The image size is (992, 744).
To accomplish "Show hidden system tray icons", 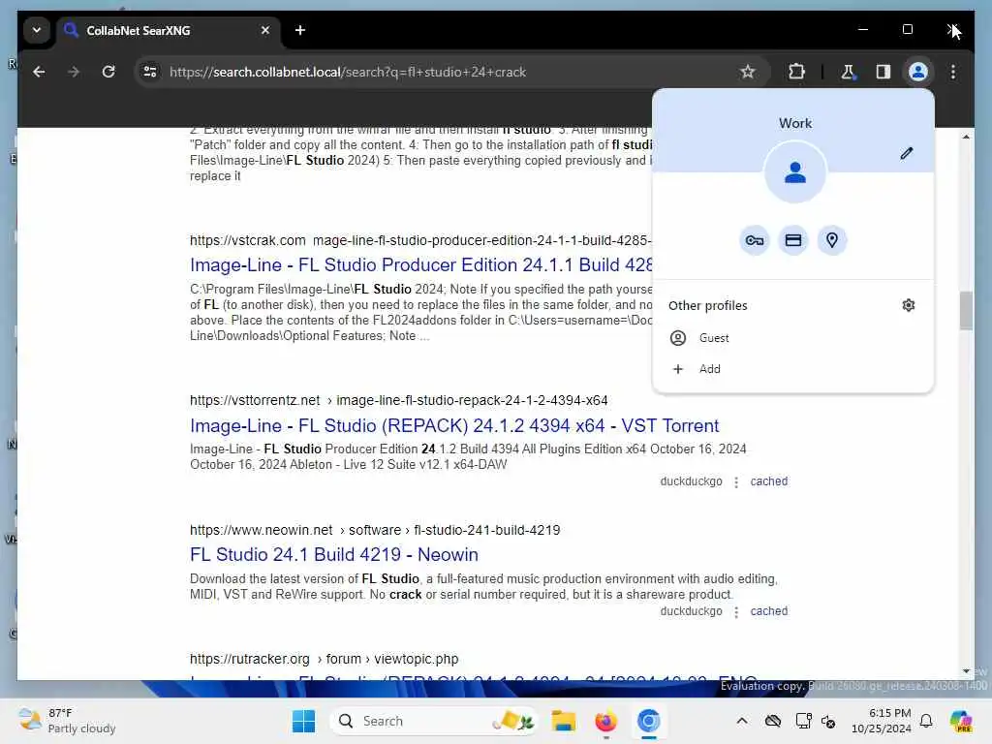I will (x=742, y=721).
